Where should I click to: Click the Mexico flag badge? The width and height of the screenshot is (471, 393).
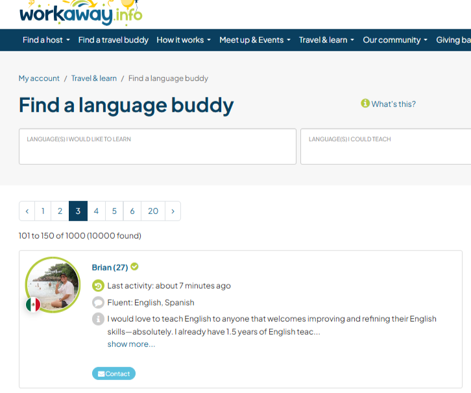pyautogui.click(x=33, y=305)
